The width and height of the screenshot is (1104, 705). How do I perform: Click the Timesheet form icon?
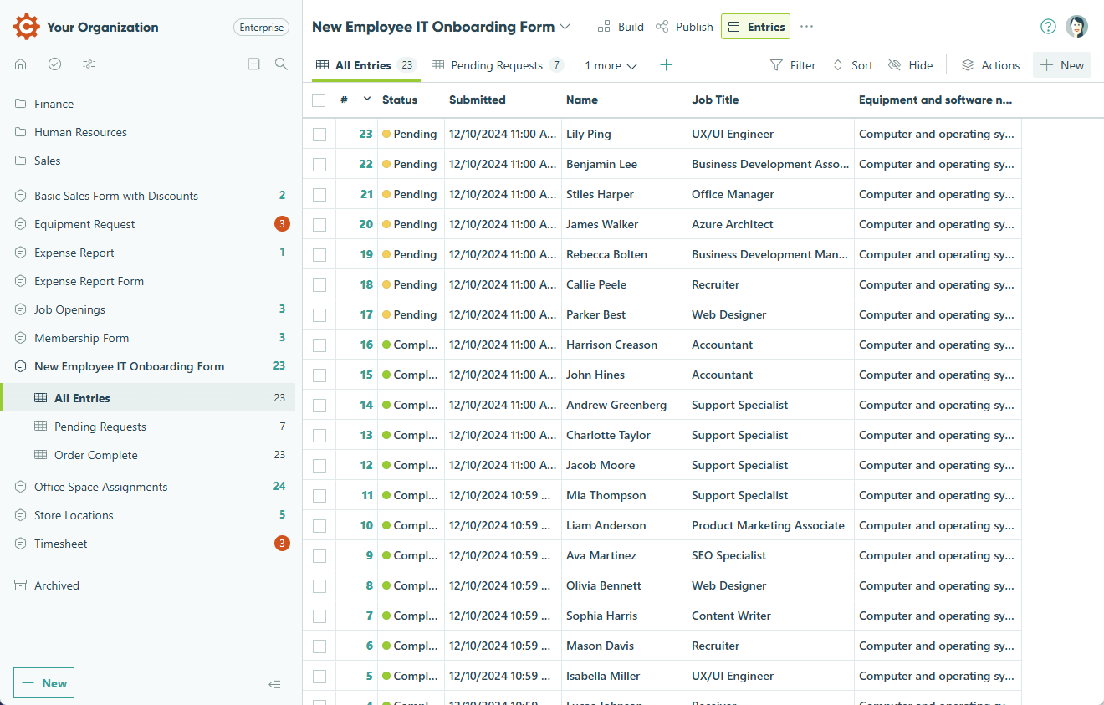[x=21, y=544]
